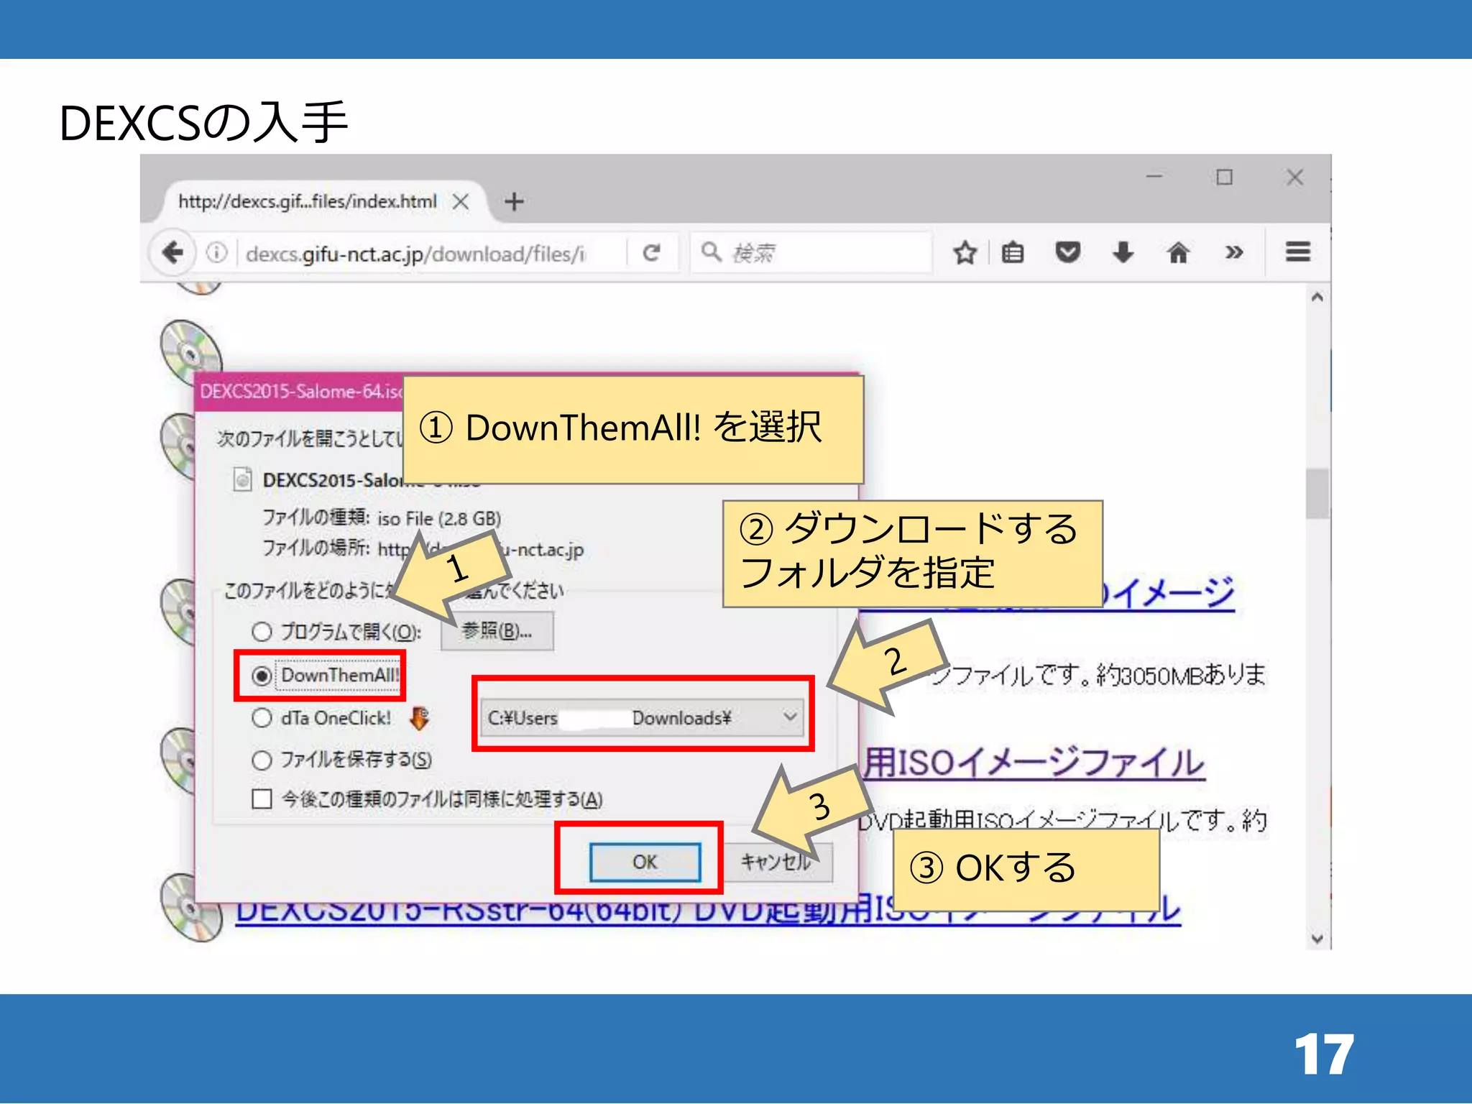This screenshot has height=1104, width=1472.
Task: Maximize the Firefox window
Action: 1224,177
